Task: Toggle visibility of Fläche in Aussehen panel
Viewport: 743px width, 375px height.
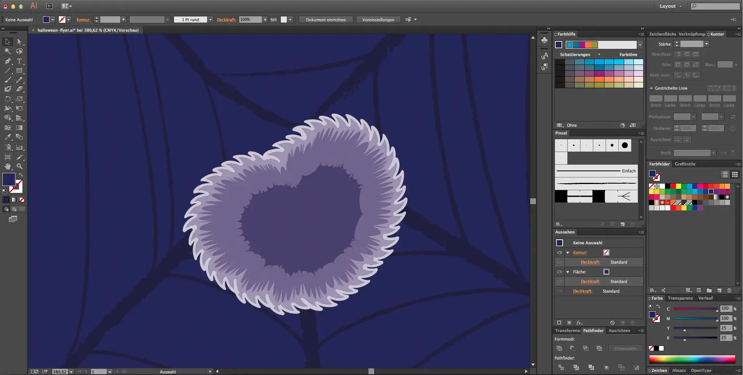Action: (559, 272)
